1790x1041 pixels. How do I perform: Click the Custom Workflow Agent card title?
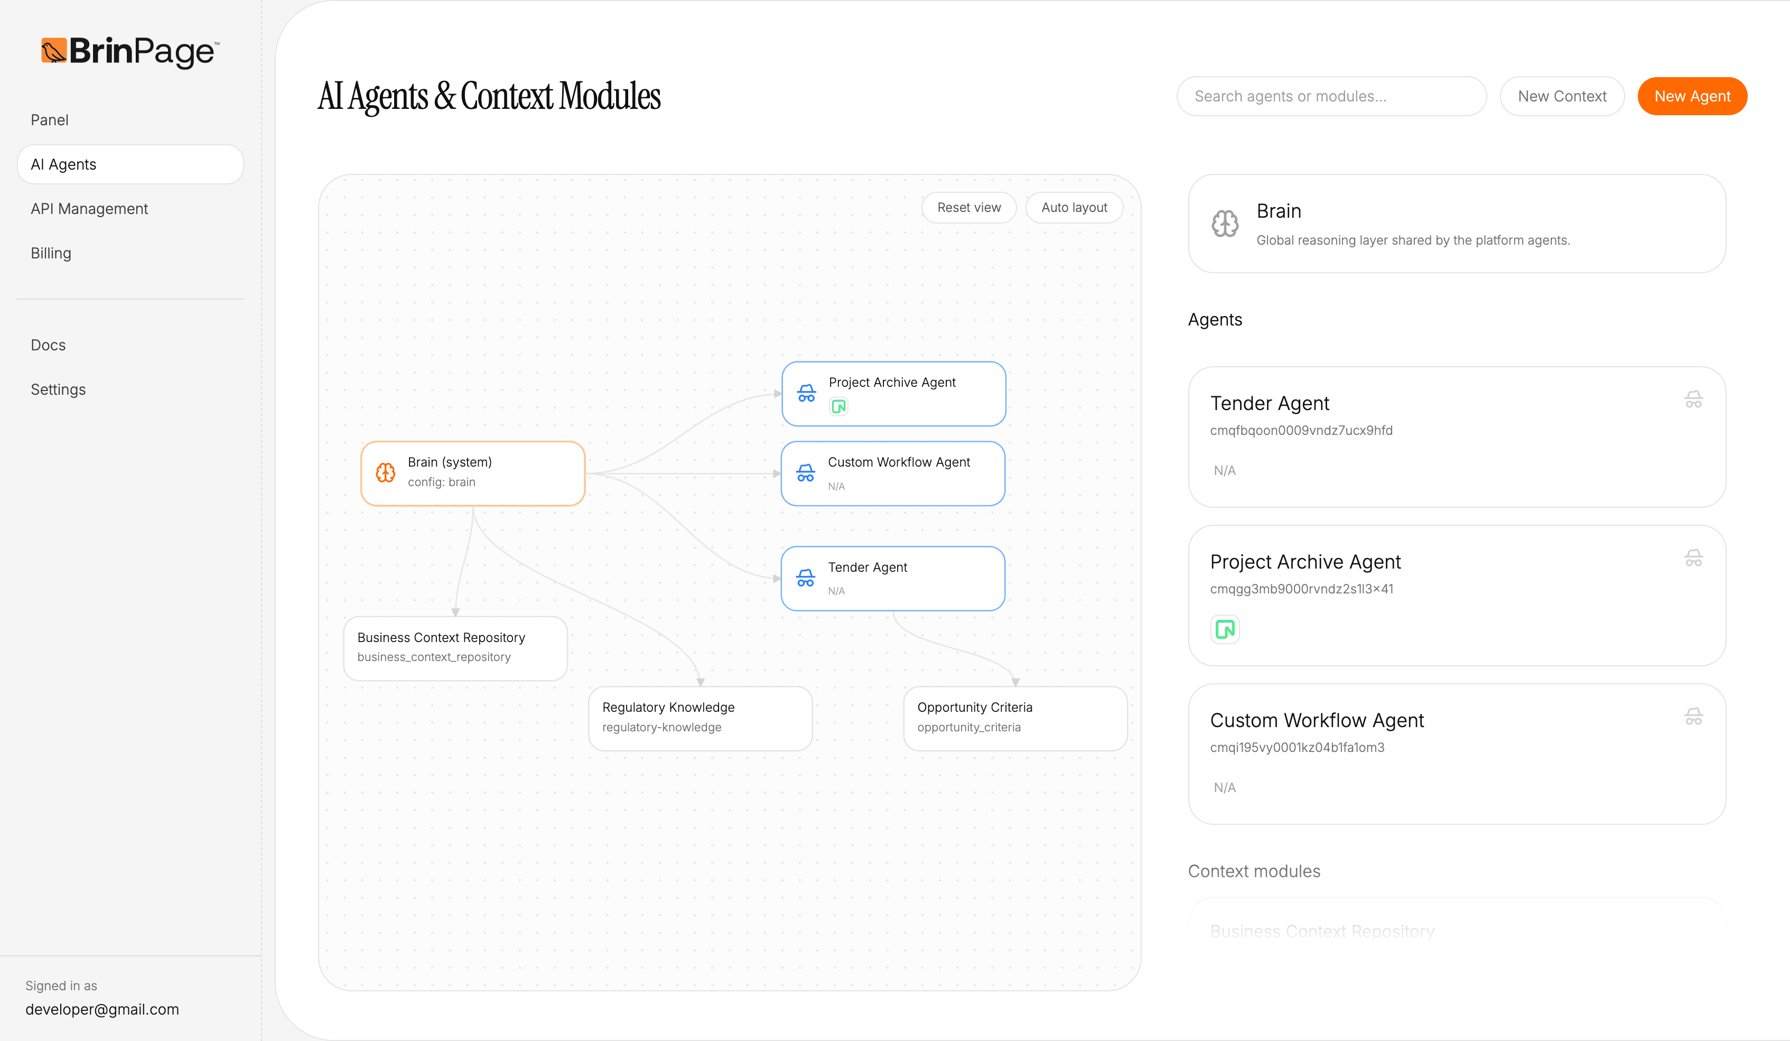point(1317,720)
